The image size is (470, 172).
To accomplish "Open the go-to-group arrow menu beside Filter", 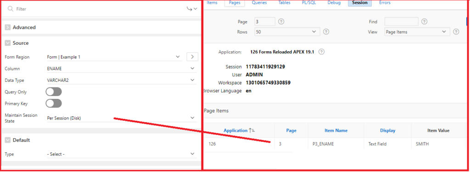I will click(x=192, y=9).
